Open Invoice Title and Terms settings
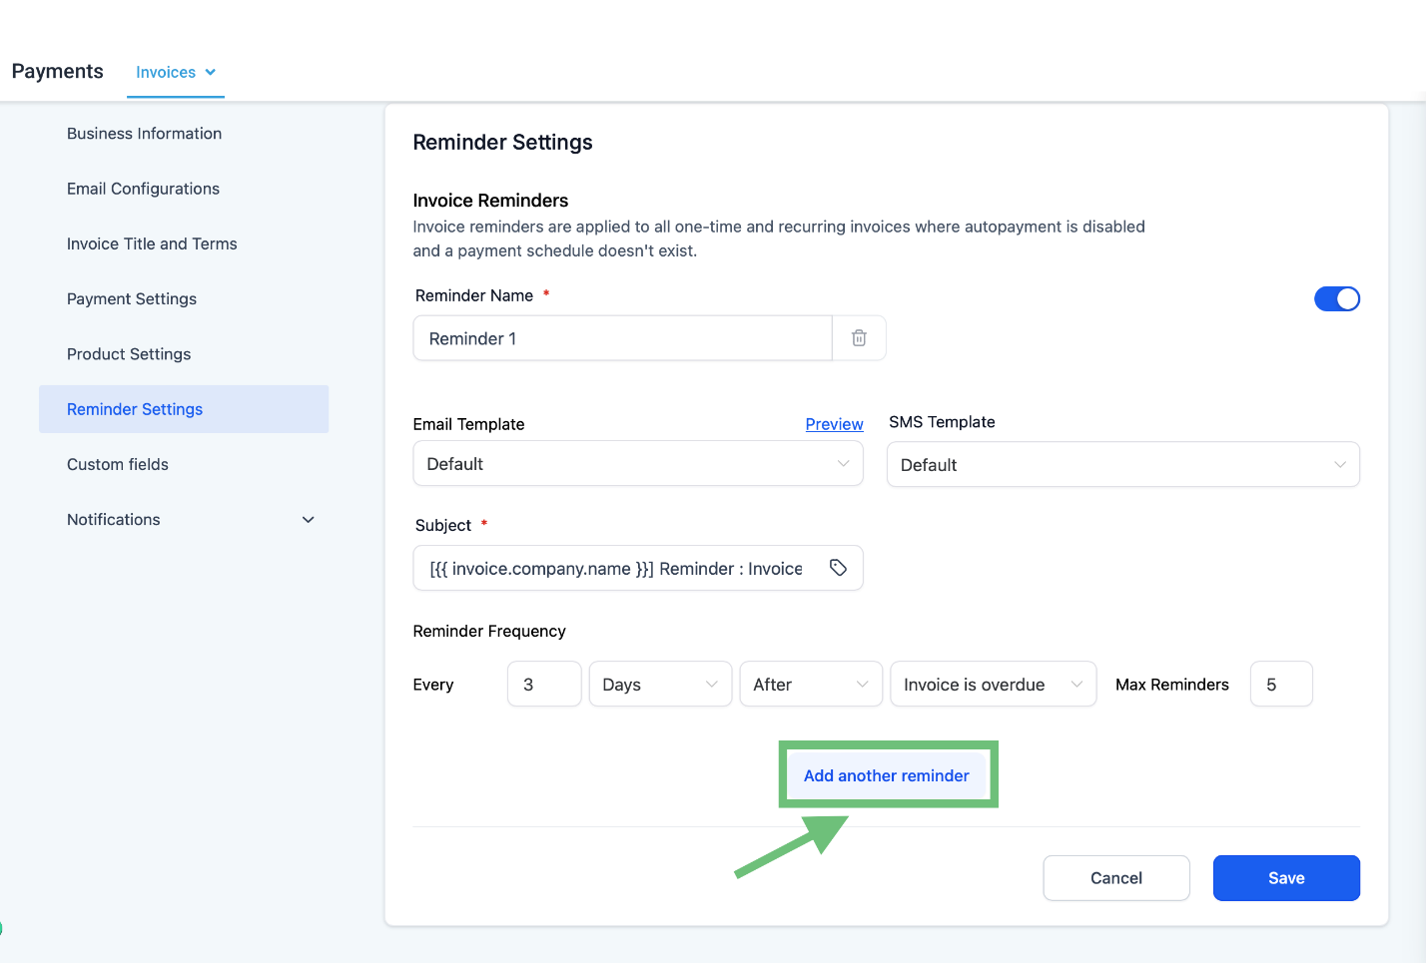This screenshot has height=963, width=1426. pos(152,243)
